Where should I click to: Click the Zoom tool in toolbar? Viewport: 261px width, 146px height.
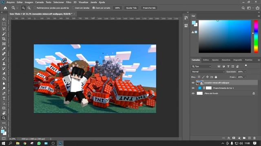pos(4,118)
